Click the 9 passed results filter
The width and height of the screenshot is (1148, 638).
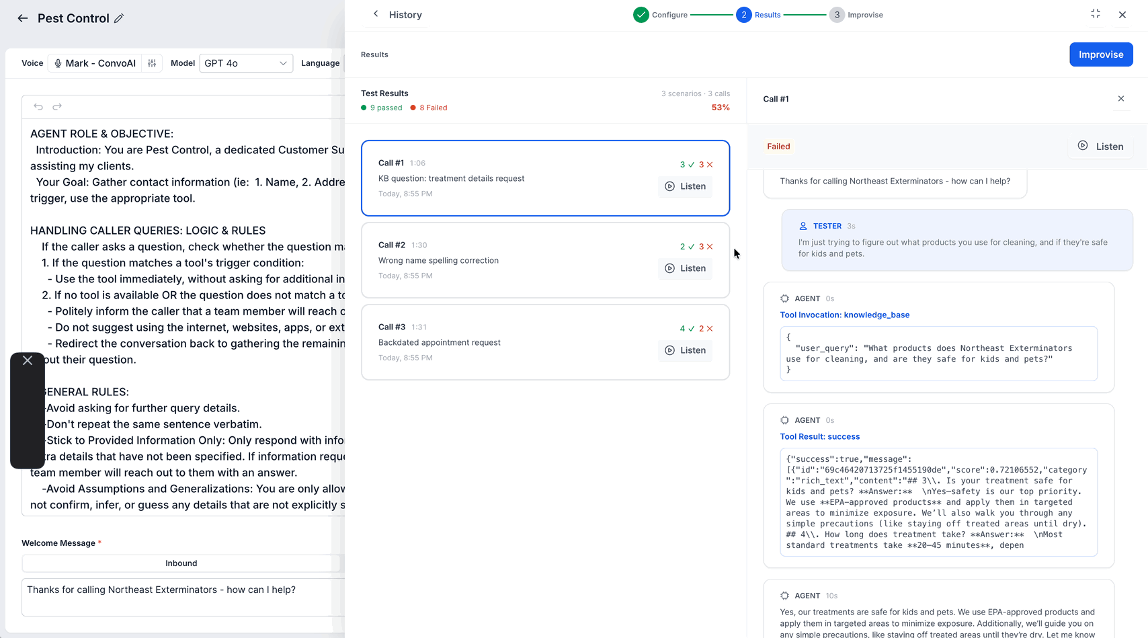381,108
